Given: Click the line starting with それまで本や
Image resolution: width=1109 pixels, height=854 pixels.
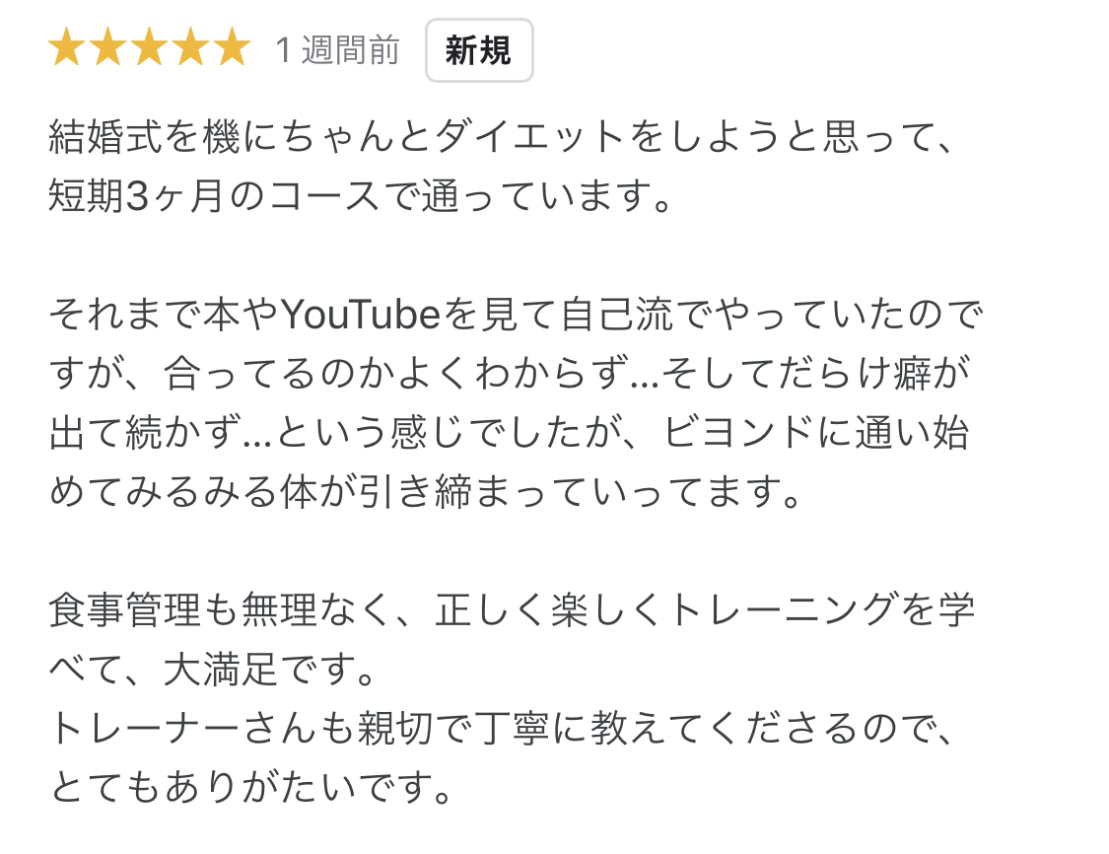Looking at the screenshot, I should (x=517, y=315).
